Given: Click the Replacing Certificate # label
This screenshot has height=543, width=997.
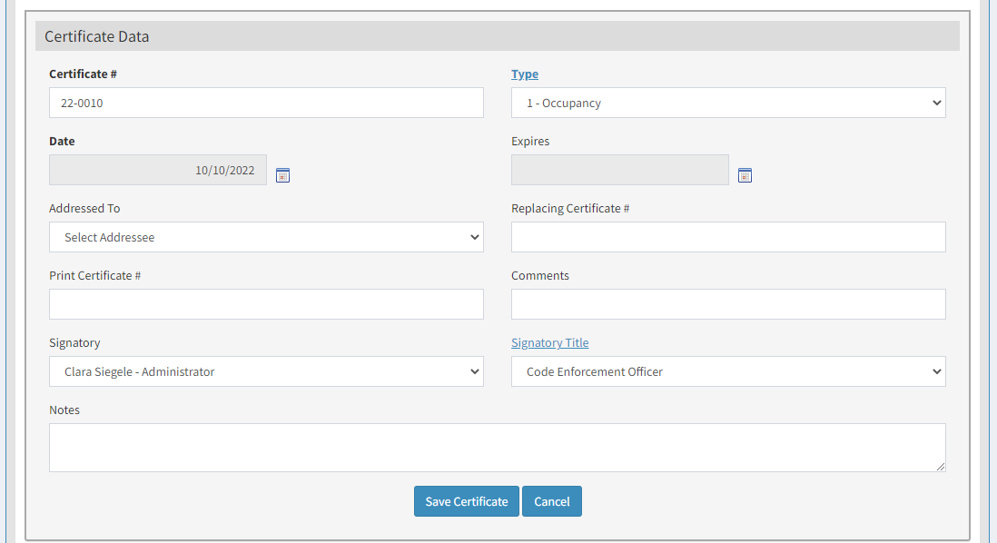Looking at the screenshot, I should [x=570, y=209].
